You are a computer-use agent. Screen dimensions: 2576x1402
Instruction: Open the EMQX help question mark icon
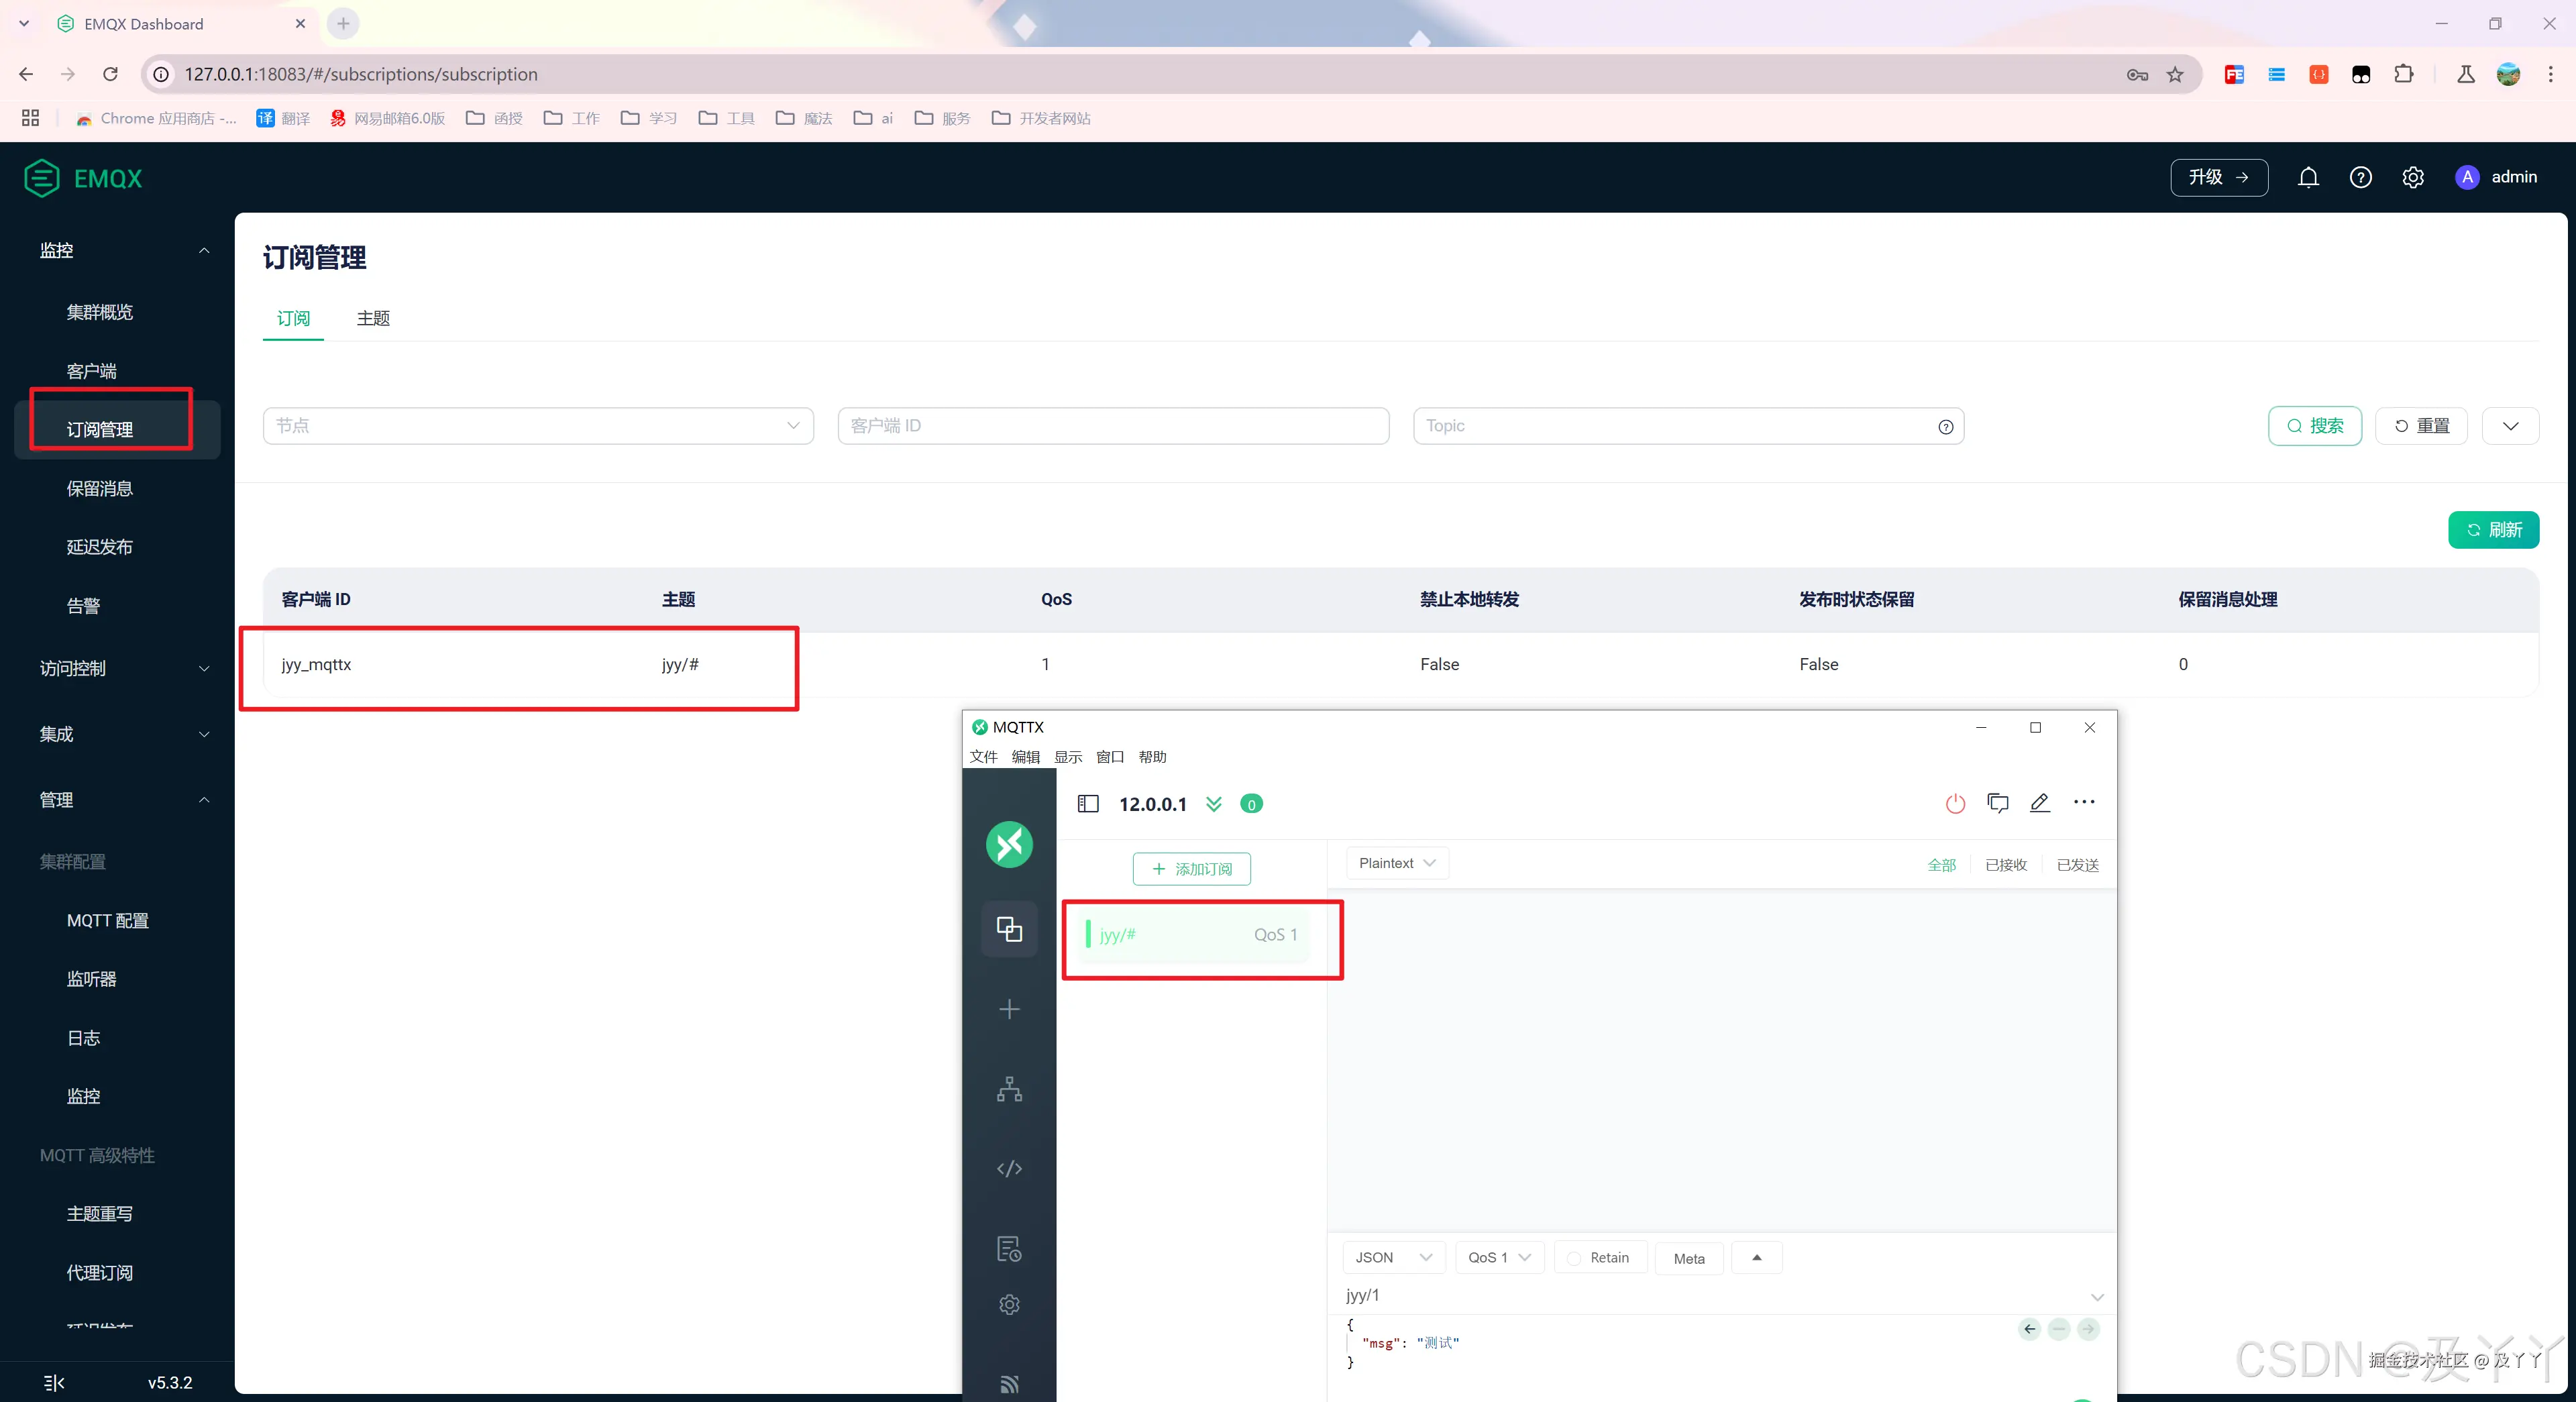[2360, 177]
